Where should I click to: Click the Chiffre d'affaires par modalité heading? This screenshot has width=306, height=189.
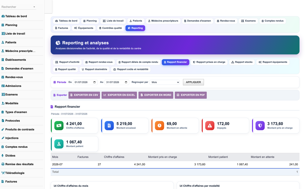click(x=201, y=186)
